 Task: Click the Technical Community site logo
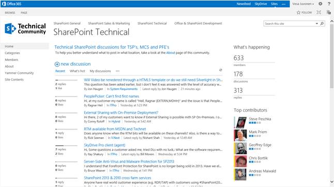[x=25, y=29]
